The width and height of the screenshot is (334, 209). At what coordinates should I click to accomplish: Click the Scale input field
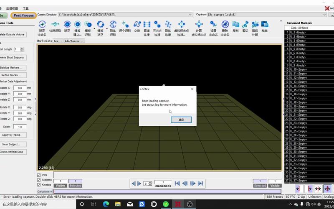[x=20, y=127]
